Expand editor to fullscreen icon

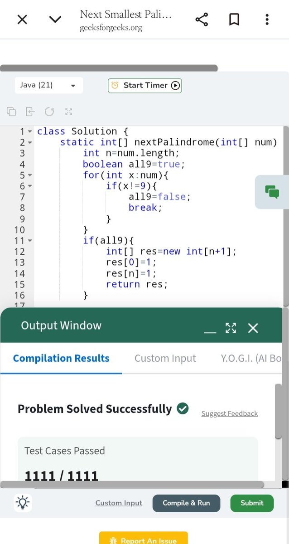click(68, 112)
